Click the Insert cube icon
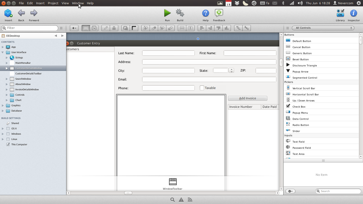The image size is (363, 204). (x=8, y=13)
